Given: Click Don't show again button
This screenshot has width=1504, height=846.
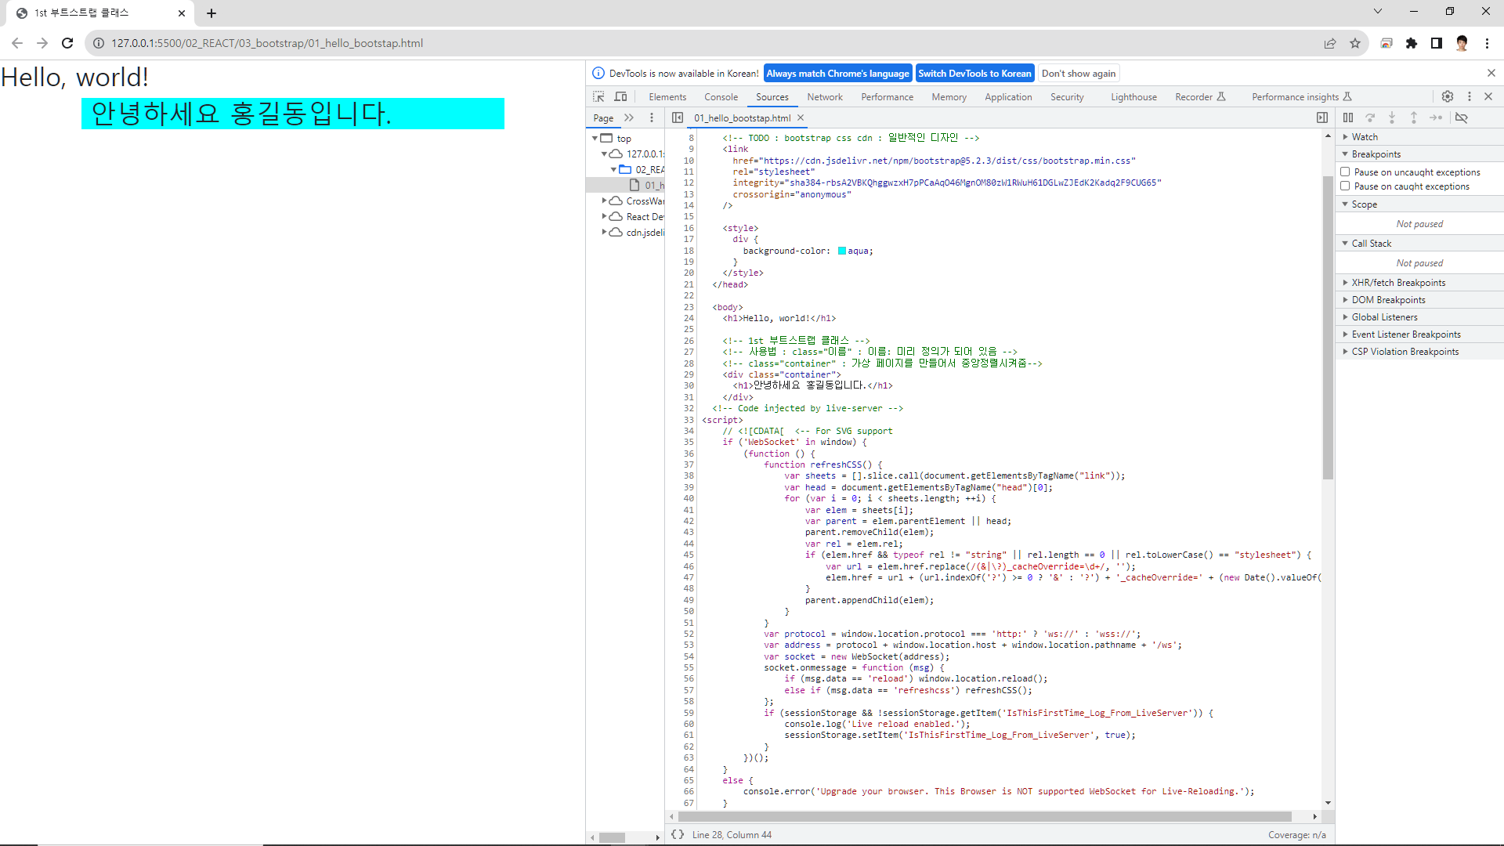Looking at the screenshot, I should click(x=1078, y=73).
